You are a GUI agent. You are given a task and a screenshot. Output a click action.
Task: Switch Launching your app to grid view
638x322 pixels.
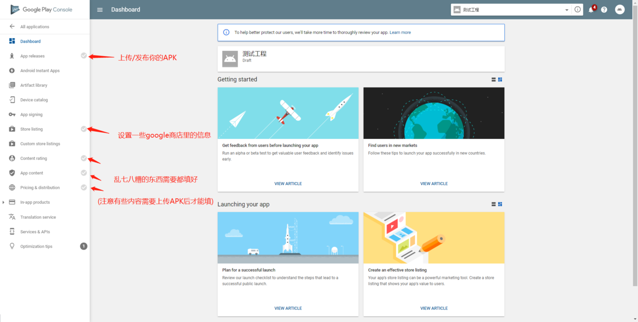499,204
